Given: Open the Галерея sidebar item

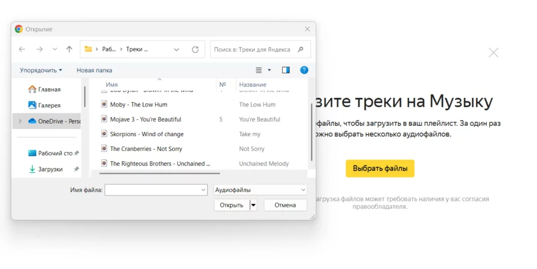Looking at the screenshot, I should tap(49, 105).
